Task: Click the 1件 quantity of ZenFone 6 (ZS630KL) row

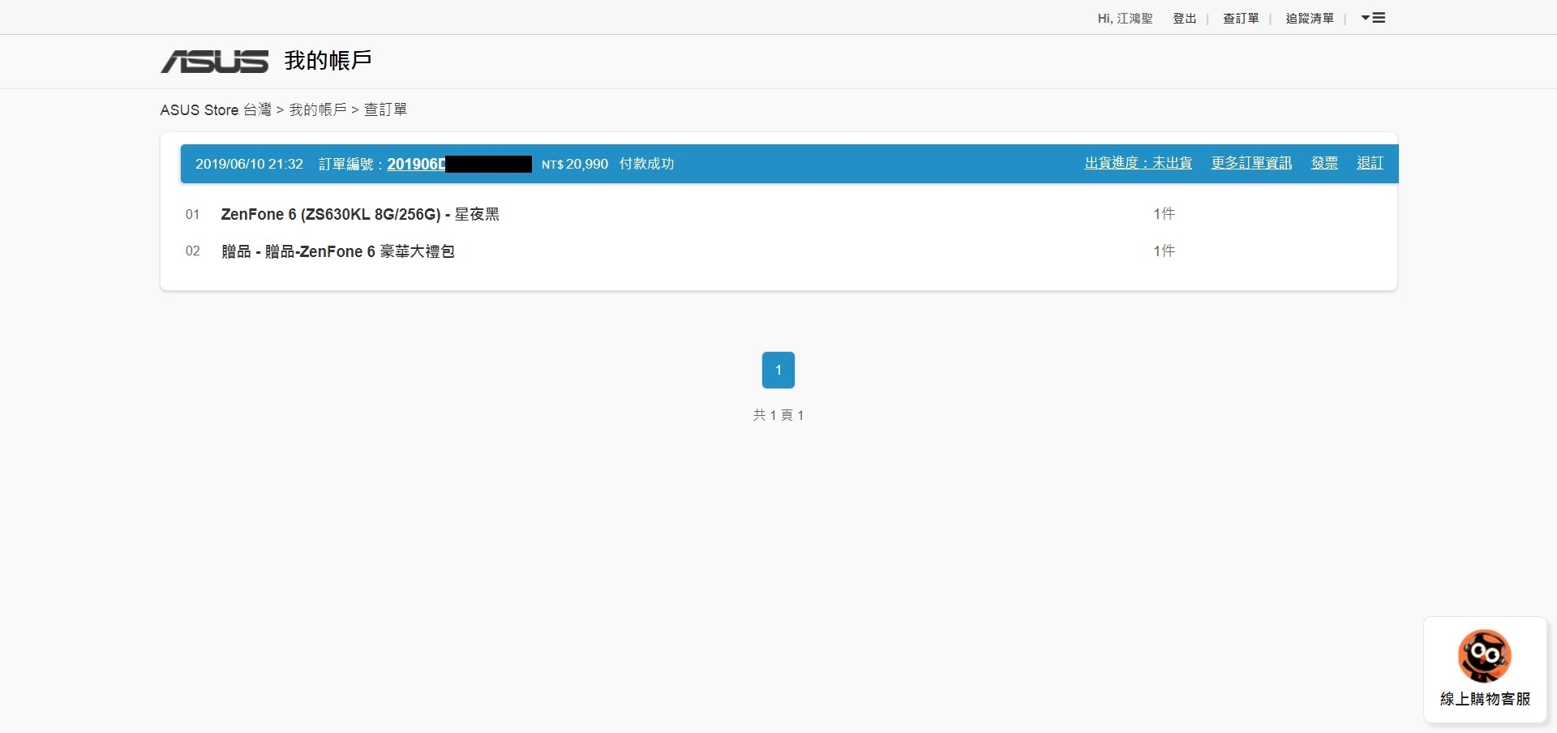Action: pyautogui.click(x=1165, y=214)
